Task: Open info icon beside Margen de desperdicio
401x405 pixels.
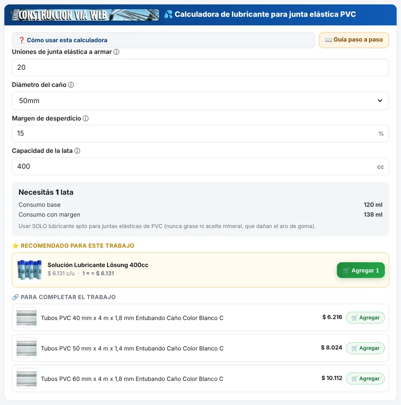Action: 86,118
